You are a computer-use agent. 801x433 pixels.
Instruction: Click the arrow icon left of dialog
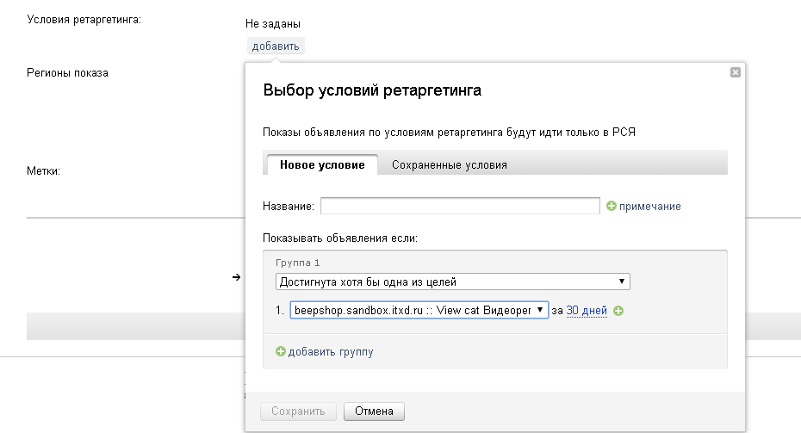coord(235,277)
